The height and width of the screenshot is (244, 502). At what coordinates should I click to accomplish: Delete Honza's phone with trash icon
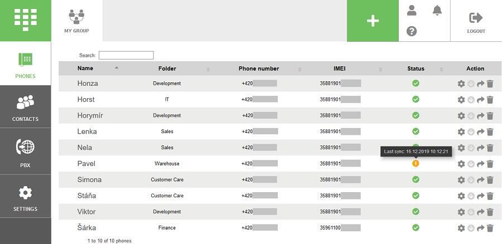(490, 84)
